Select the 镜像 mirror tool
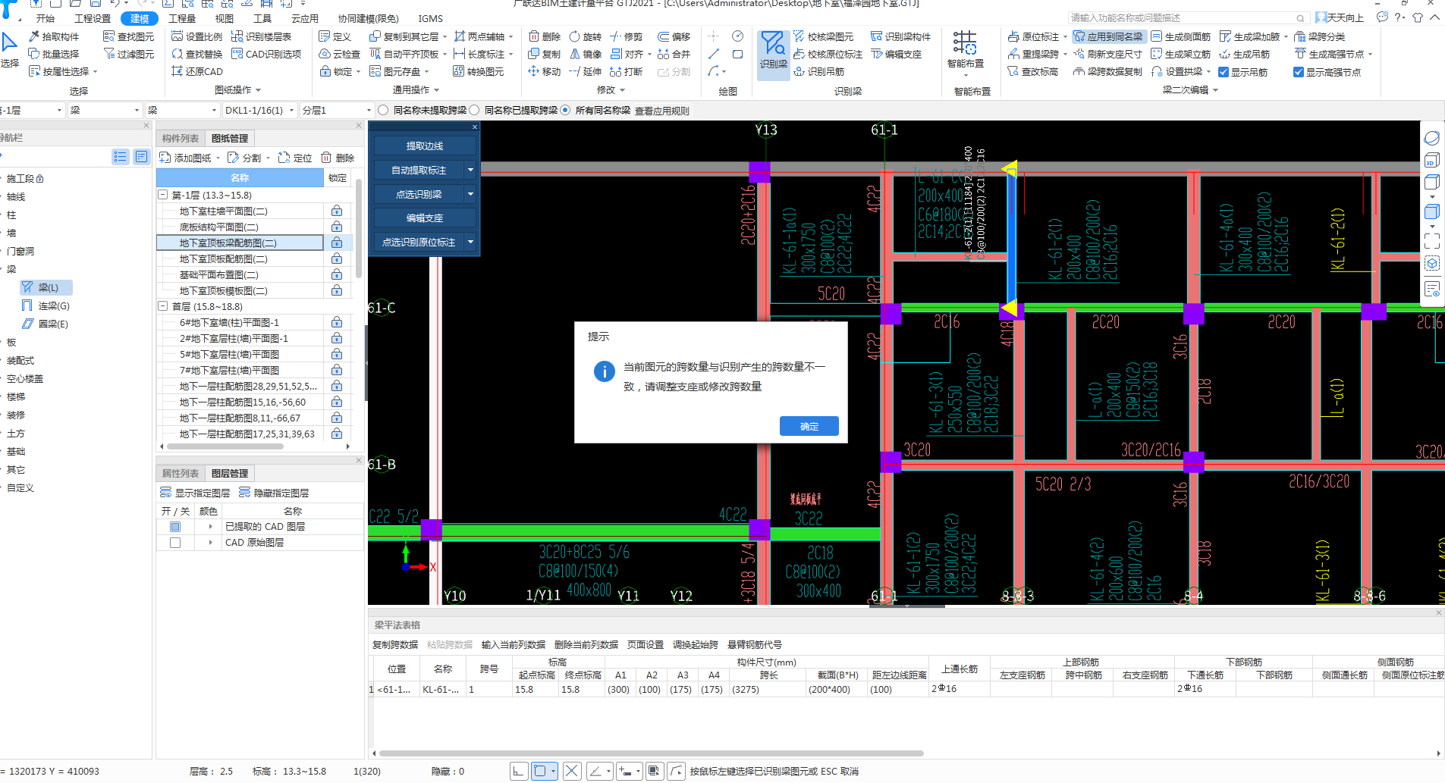Image resolution: width=1445 pixels, height=783 pixels. [x=585, y=54]
